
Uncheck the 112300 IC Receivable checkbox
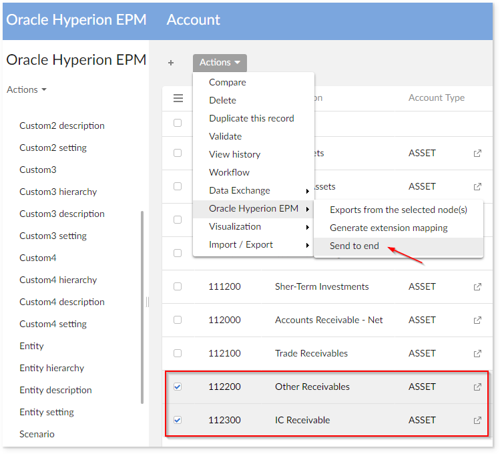pyautogui.click(x=178, y=420)
